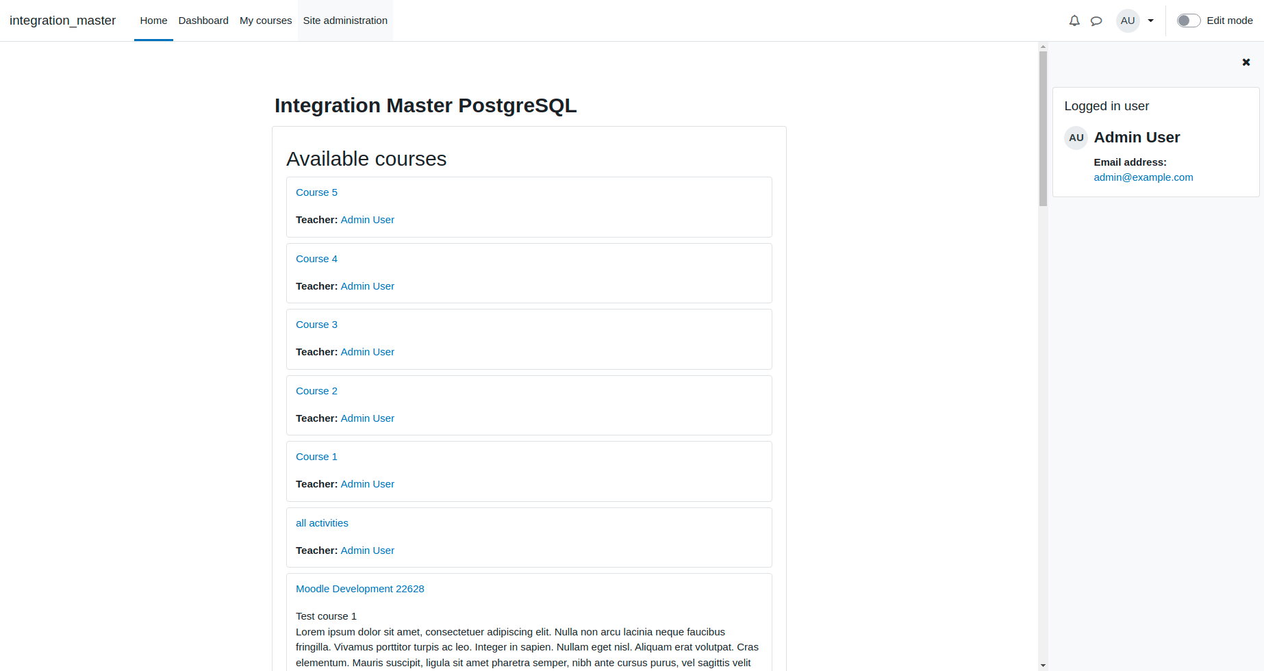Toggle Edit mode switch
The image size is (1264, 671).
coord(1189,21)
